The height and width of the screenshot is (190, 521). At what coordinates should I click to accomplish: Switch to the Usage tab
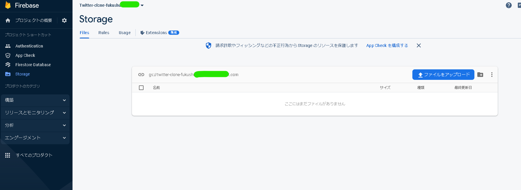pyautogui.click(x=125, y=33)
